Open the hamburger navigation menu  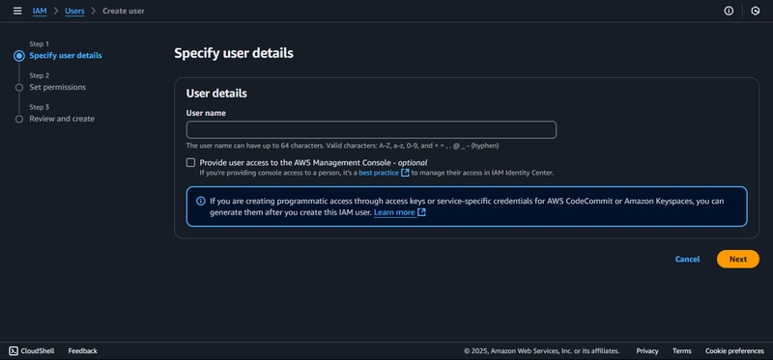tap(17, 11)
